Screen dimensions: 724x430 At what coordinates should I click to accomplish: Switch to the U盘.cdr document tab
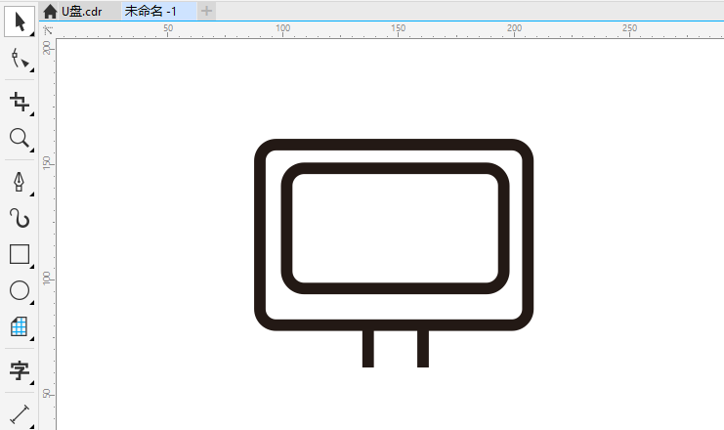(x=82, y=11)
